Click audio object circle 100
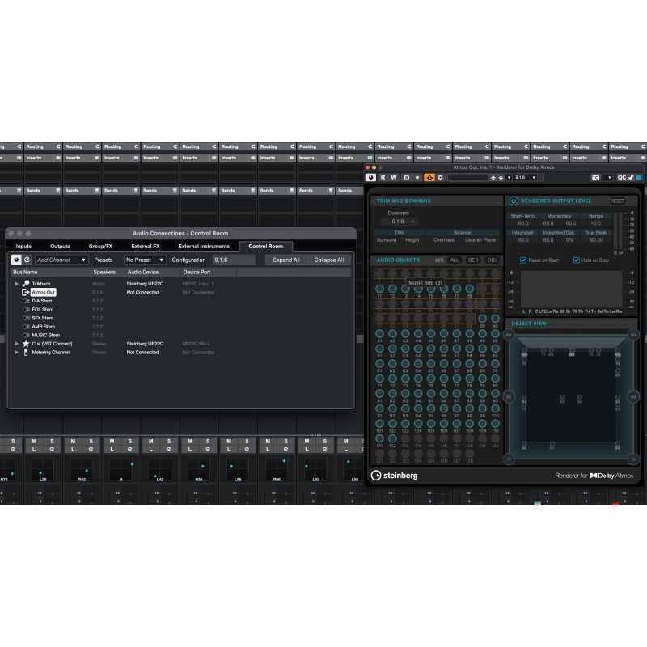 coord(495,408)
